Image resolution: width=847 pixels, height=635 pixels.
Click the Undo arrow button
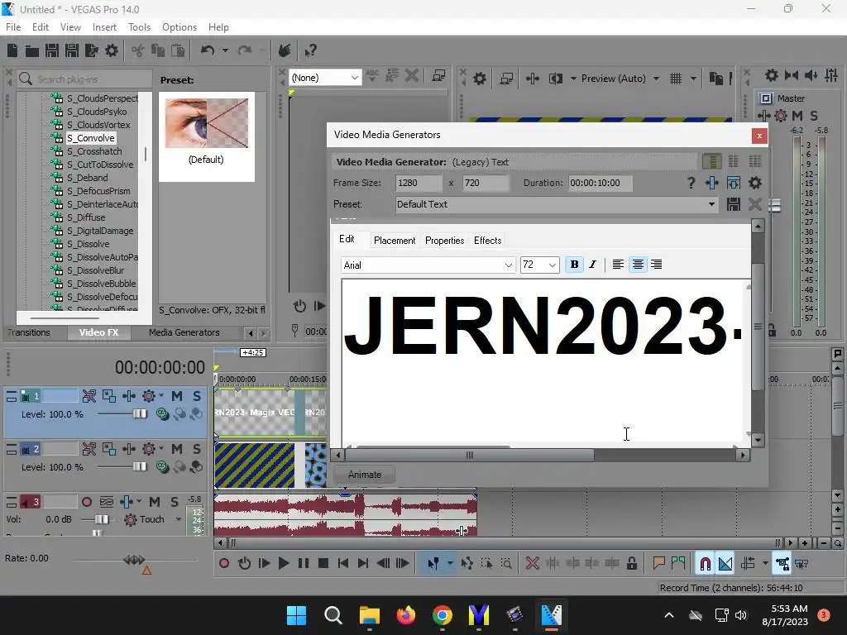pyautogui.click(x=208, y=50)
